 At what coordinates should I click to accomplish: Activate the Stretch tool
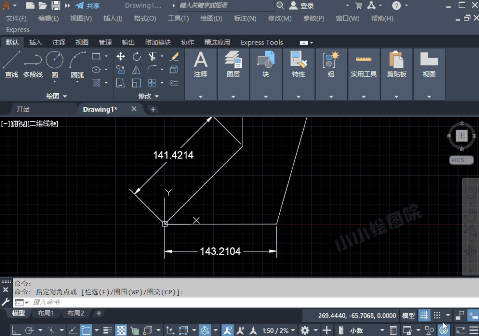[121, 83]
